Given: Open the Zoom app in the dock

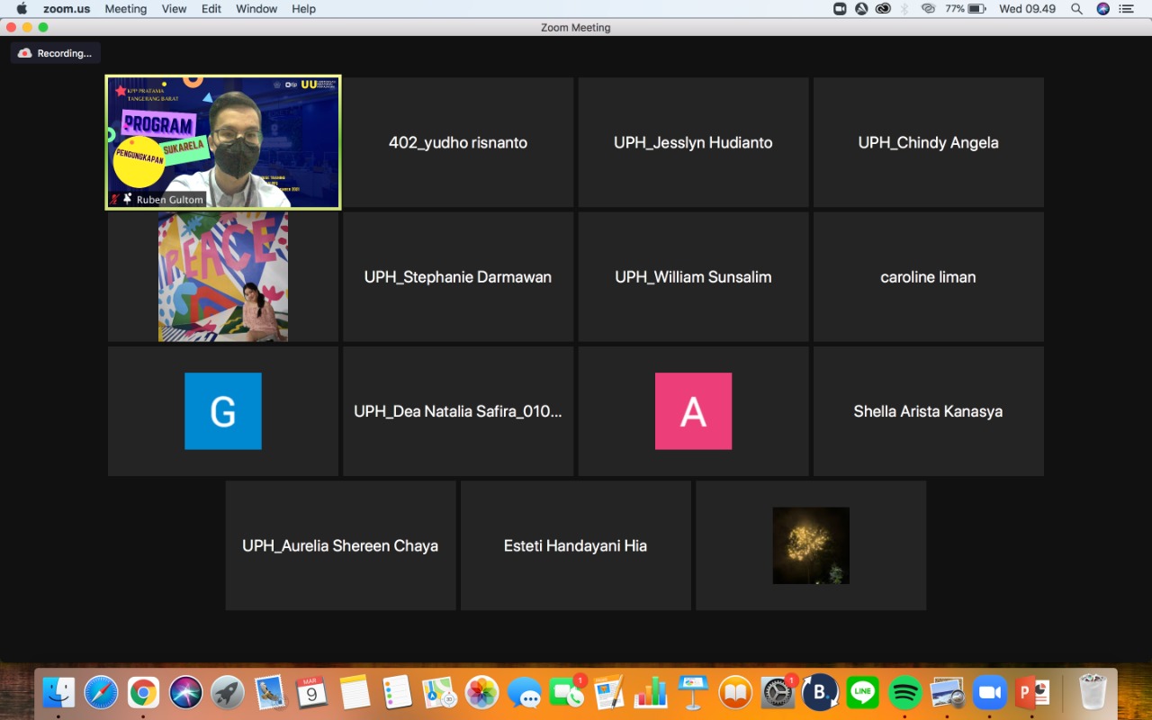Looking at the screenshot, I should [x=989, y=692].
